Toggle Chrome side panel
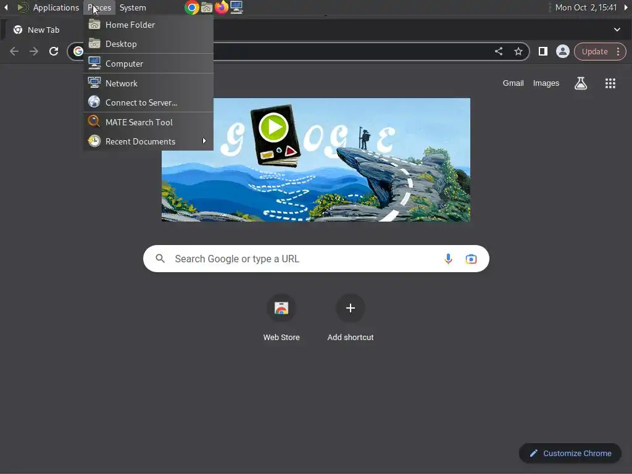Screen dimensions: 632x474 [543, 51]
